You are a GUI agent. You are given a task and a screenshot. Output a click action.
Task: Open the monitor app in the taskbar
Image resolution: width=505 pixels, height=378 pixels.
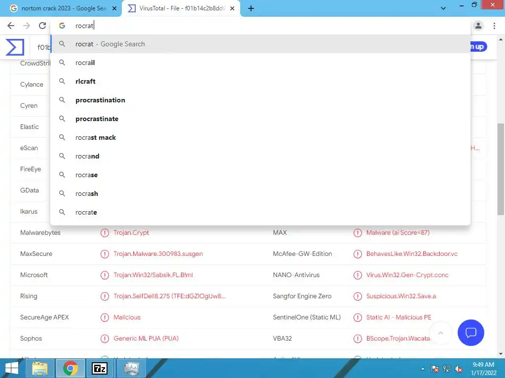click(131, 368)
